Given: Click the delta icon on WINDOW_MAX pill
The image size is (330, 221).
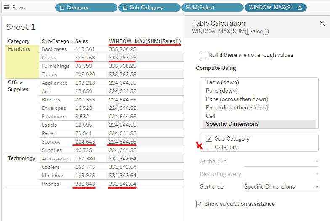Looking at the screenshot, I should click(x=300, y=8).
